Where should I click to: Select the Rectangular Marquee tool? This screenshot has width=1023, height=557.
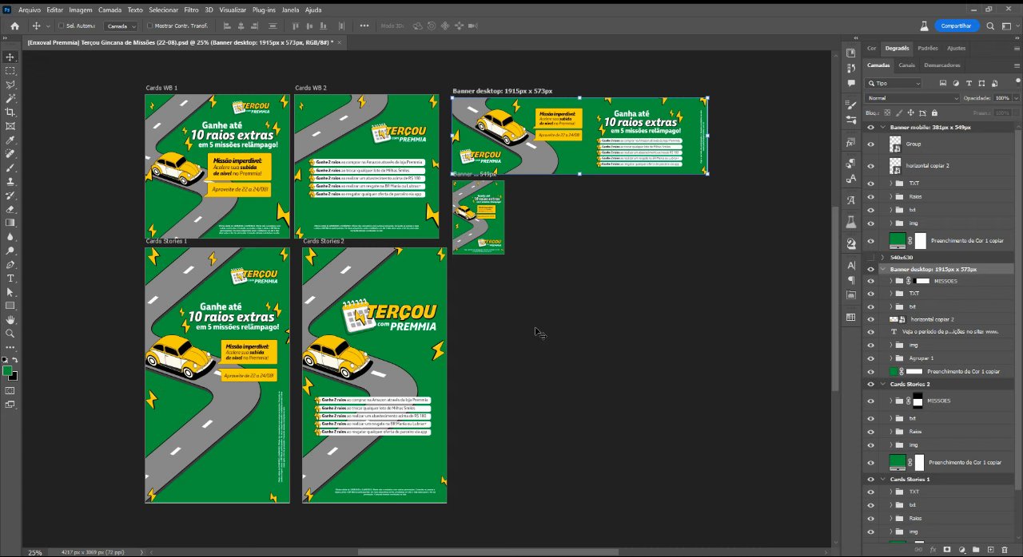10,70
